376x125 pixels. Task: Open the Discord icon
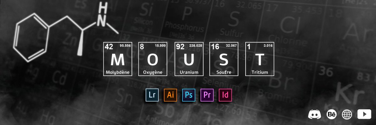pos(315,114)
